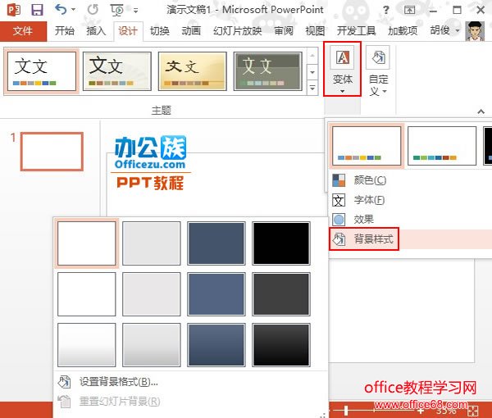Undo the last action
Viewport: 492px width, 418px height.
click(61, 9)
